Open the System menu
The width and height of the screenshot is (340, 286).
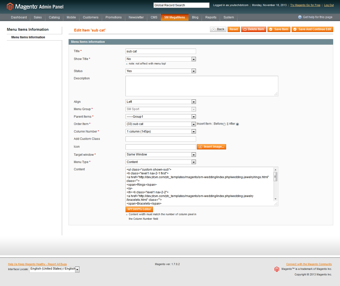pyautogui.click(x=229, y=17)
